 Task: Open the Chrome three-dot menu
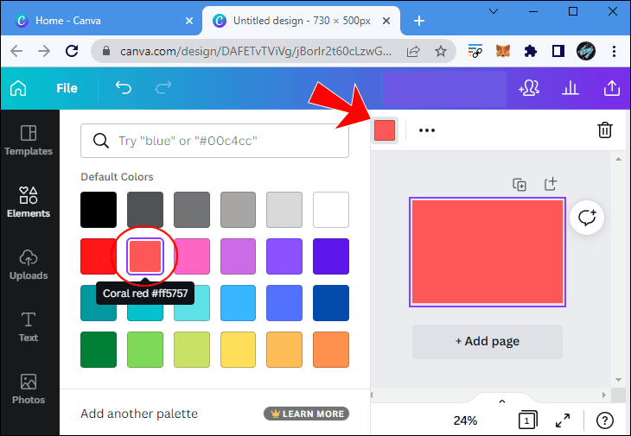click(x=614, y=51)
